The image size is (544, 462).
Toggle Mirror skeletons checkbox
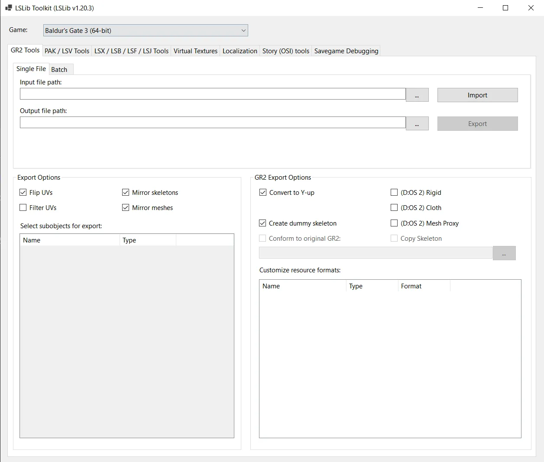point(126,193)
